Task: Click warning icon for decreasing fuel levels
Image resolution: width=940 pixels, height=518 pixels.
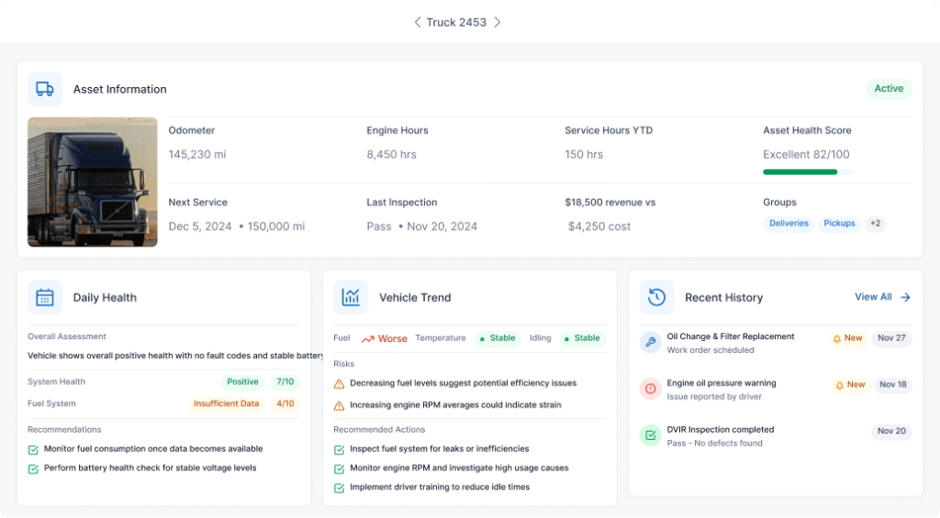Action: 339,384
